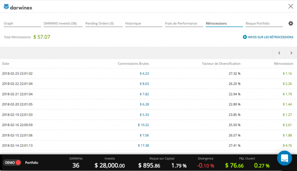The width and height of the screenshot is (297, 171).
Task: Close the portfolio panel with X
Action: point(290,6)
